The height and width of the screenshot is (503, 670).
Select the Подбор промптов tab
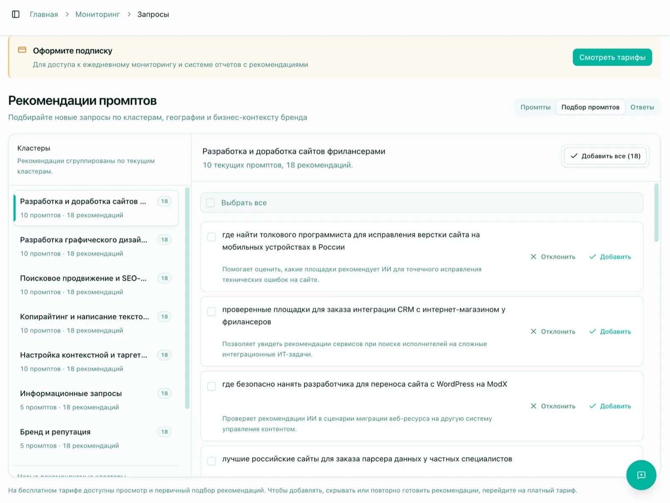tap(590, 107)
